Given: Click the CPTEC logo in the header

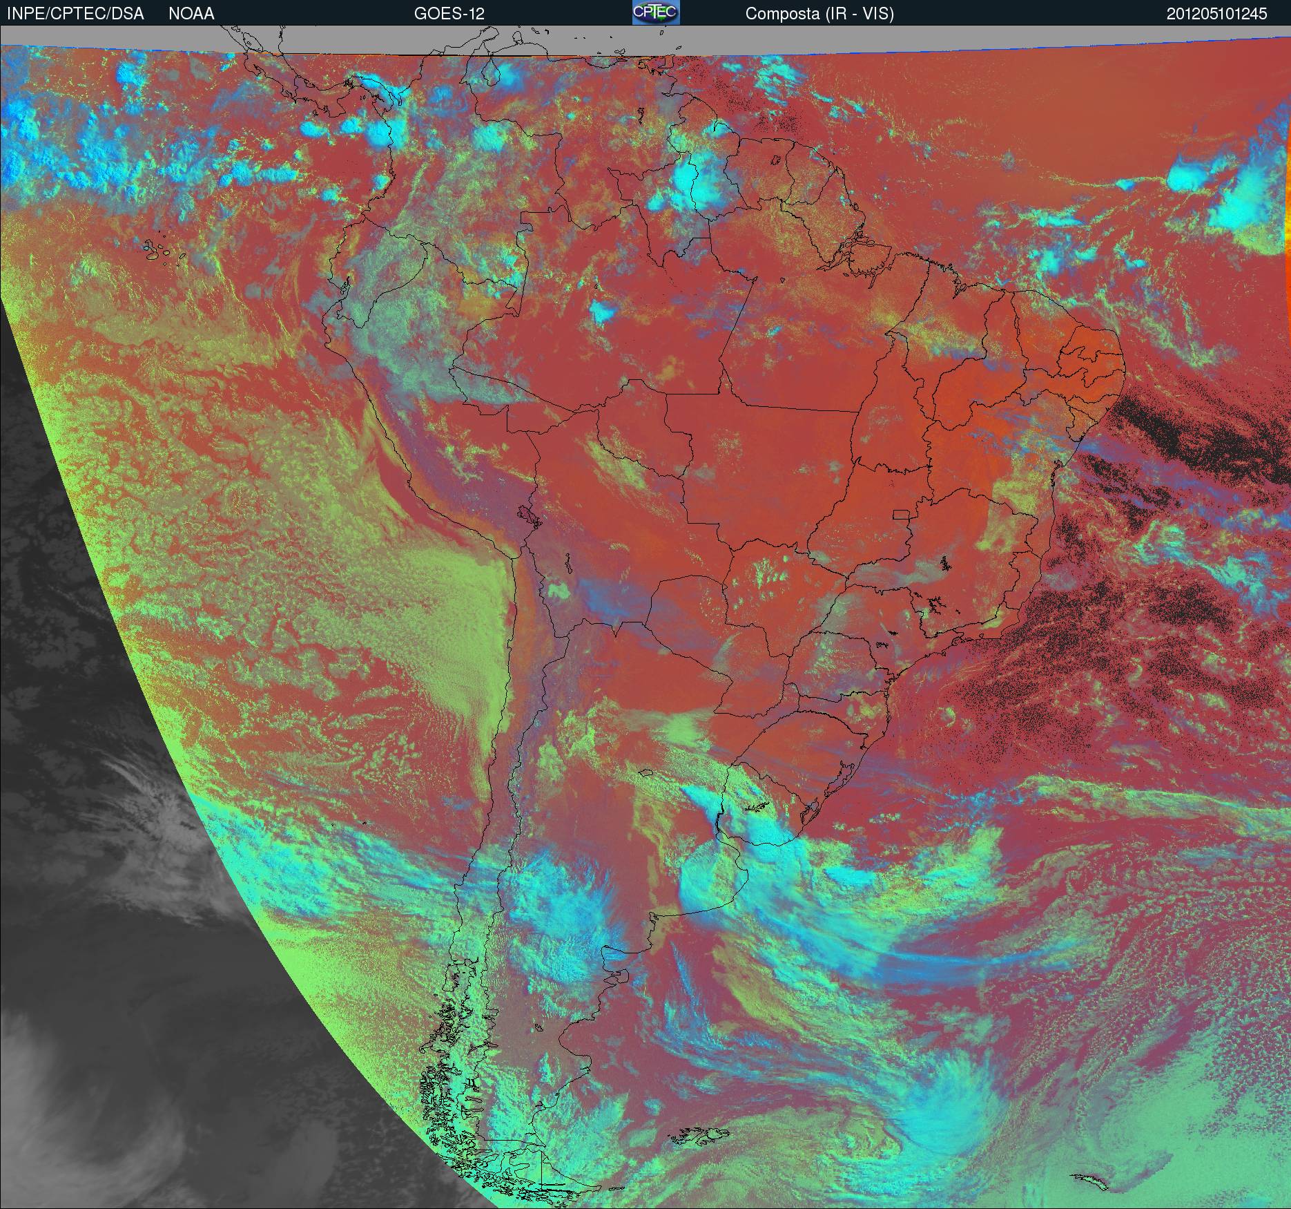Looking at the screenshot, I should [656, 12].
